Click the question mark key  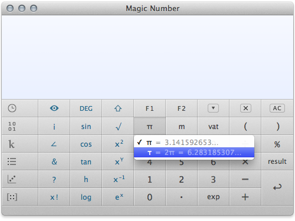coord(54,179)
